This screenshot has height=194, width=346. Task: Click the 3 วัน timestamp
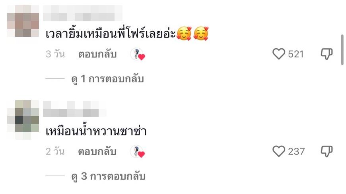tap(55, 54)
